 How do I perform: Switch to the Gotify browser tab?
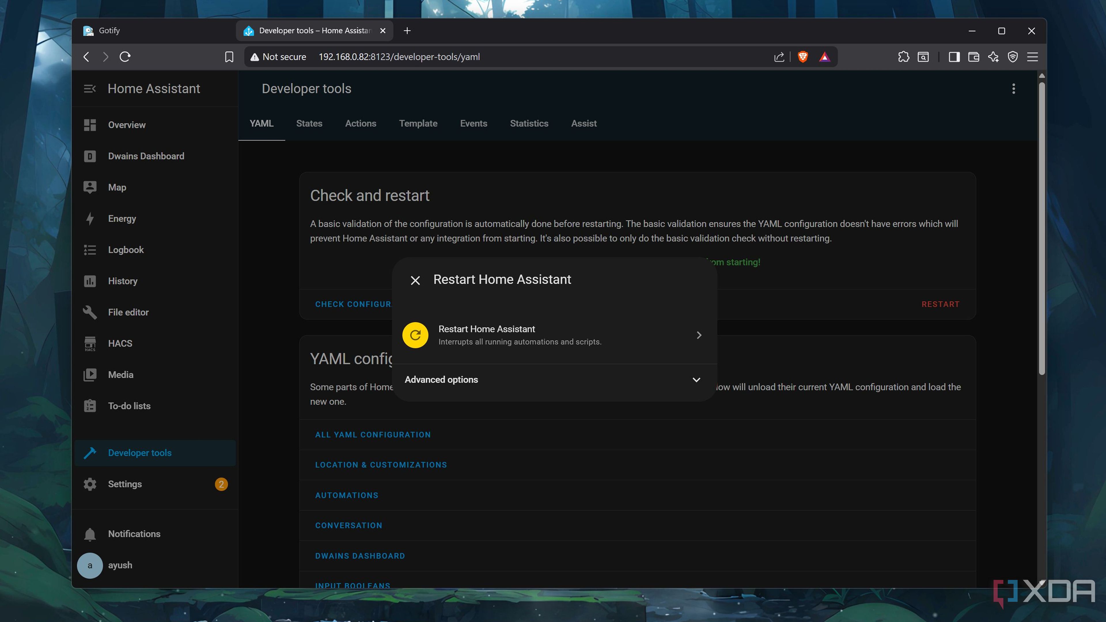click(x=155, y=31)
